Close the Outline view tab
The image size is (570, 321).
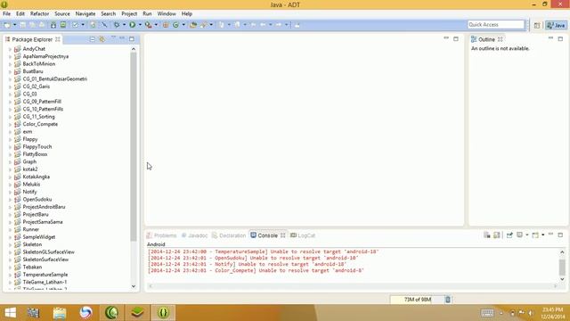[501, 39]
